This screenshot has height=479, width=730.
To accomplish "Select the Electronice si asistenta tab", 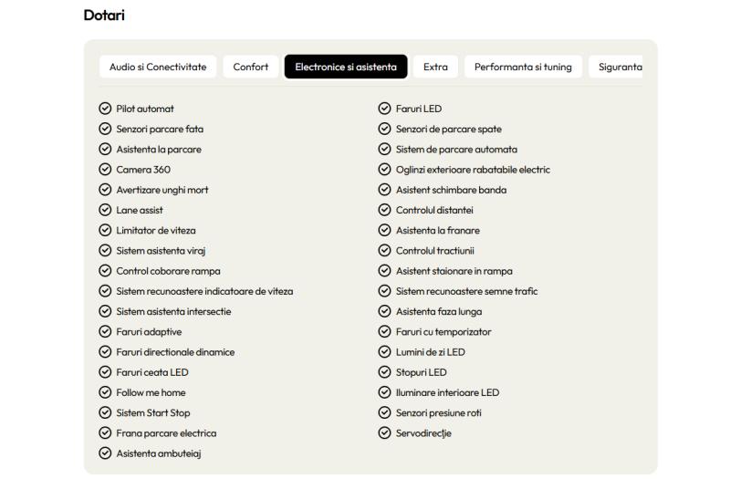I will pos(346,67).
